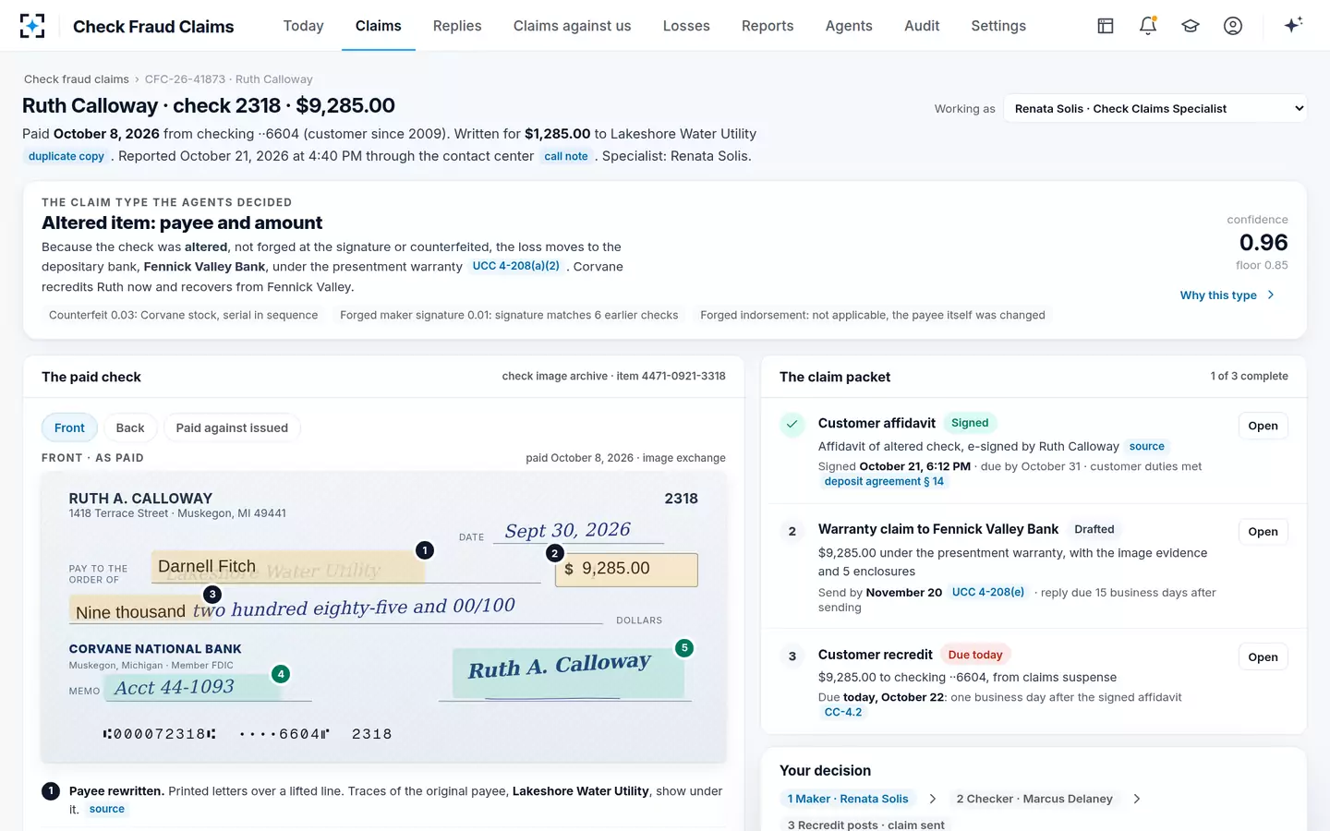The image size is (1330, 831).
Task: Open the duplicate copy reference
Action: 66,157
